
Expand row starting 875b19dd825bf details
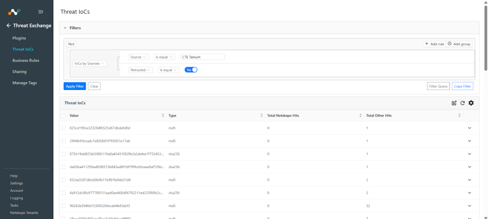point(469,154)
